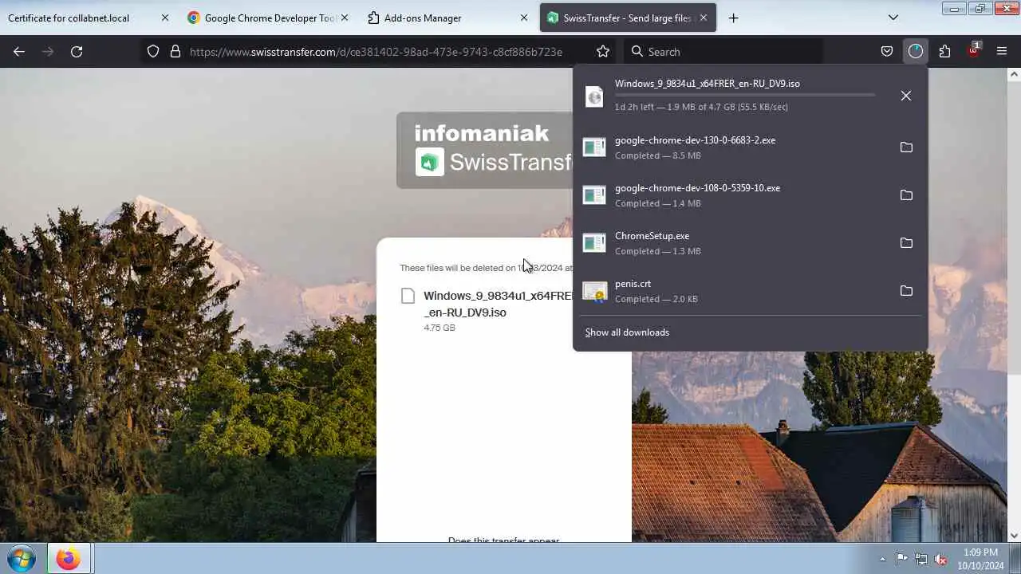Screen dimensions: 1021x574
Task: Open the tracking protection shield icon
Action: pyautogui.click(x=153, y=52)
